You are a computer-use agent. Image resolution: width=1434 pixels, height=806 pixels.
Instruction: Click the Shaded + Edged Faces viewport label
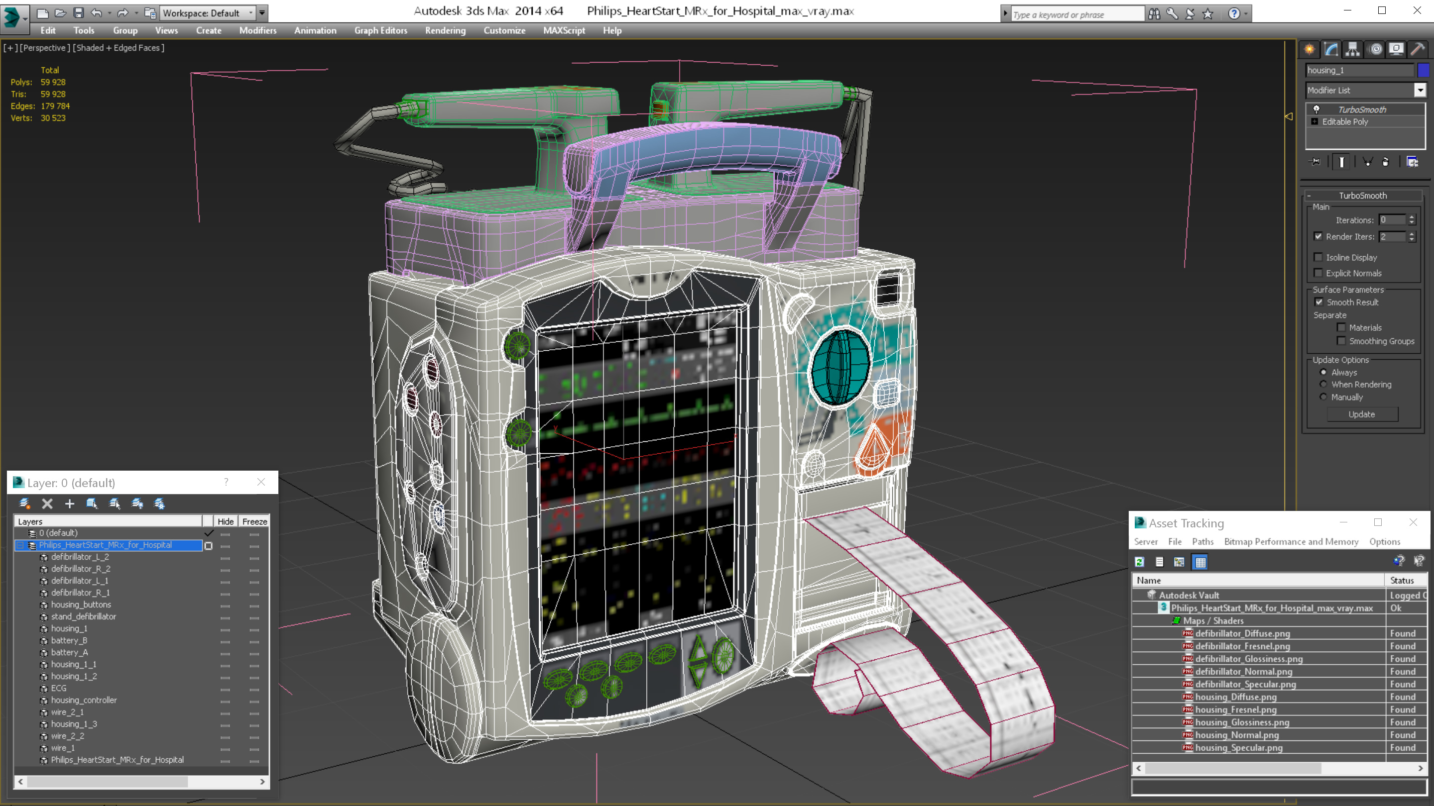(119, 48)
